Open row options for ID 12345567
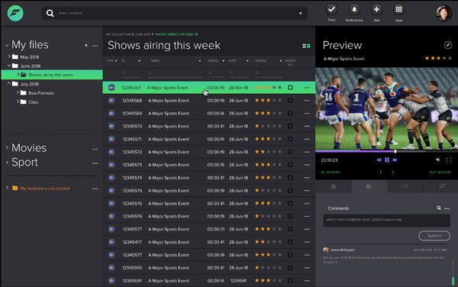Viewport: 458px width, 287px height. 307,88
